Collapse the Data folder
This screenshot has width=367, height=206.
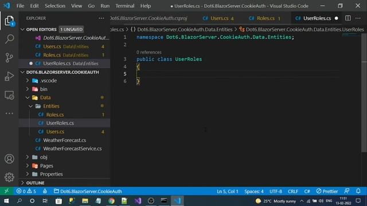coord(28,98)
